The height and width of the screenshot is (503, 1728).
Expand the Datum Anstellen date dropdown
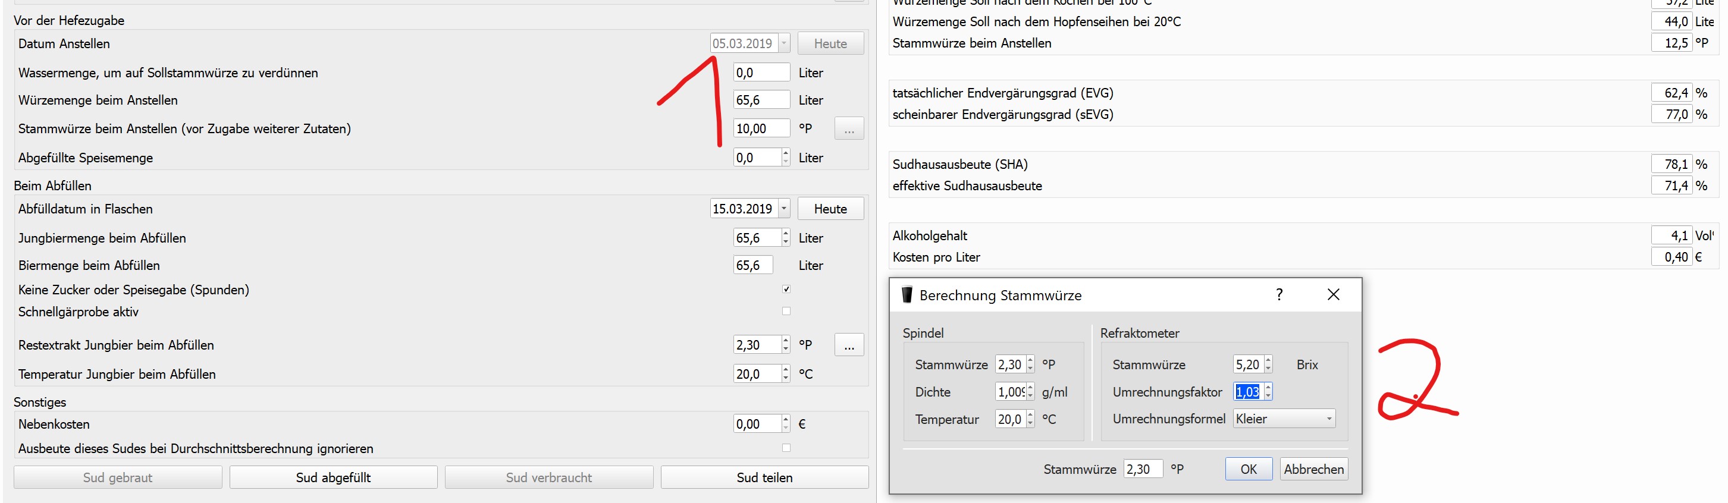[x=783, y=43]
